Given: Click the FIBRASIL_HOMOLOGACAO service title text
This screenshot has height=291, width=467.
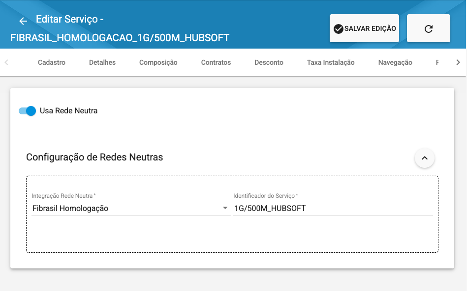Looking at the screenshot, I should click(120, 38).
